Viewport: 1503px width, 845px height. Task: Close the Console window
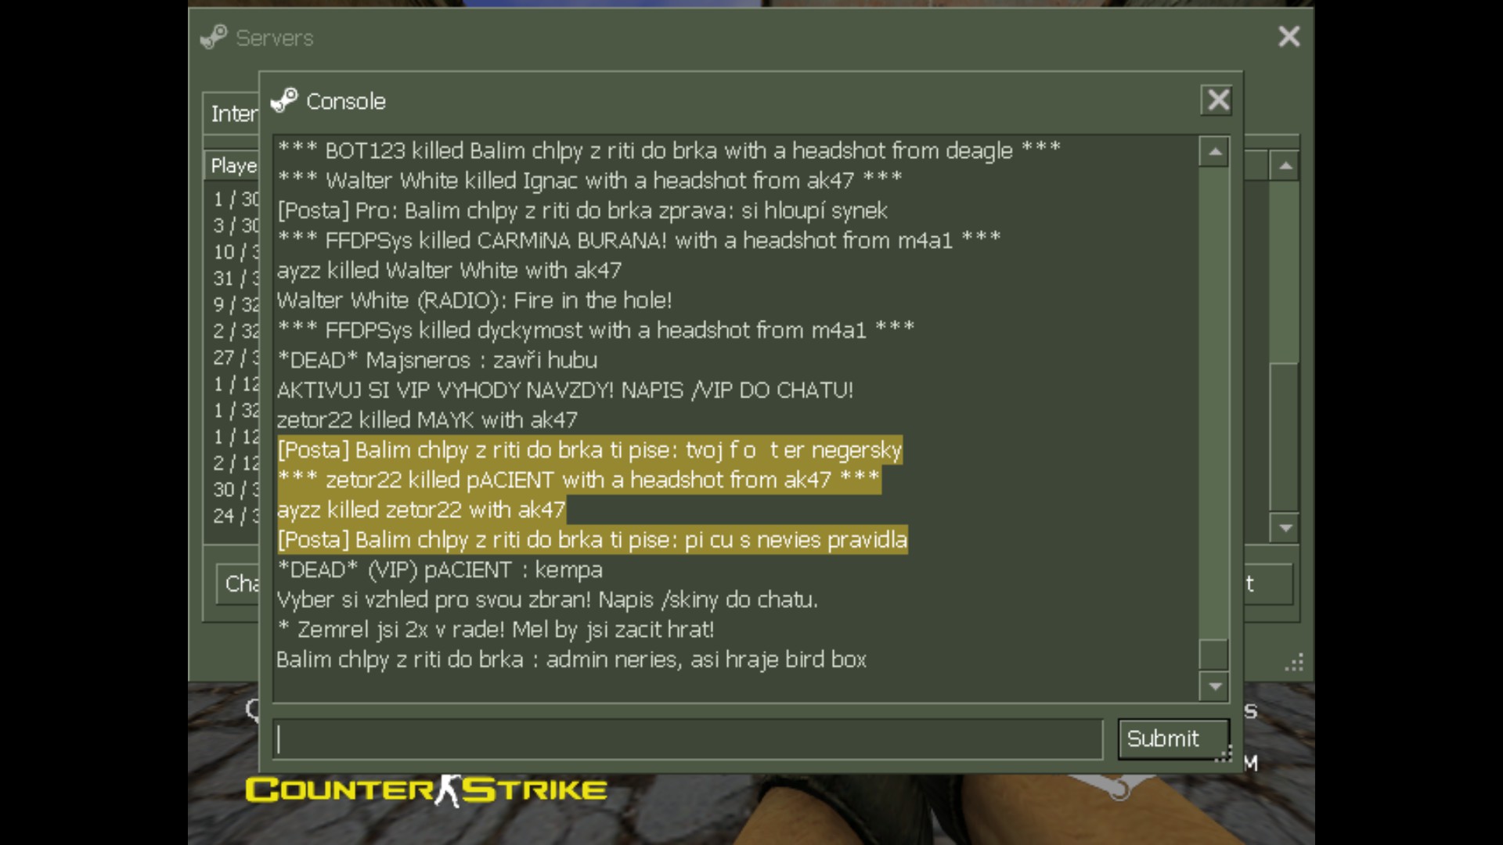click(x=1217, y=100)
